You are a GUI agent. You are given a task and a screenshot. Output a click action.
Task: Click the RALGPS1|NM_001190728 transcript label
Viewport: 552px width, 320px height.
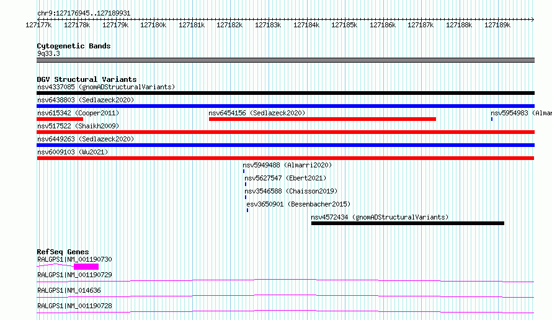[x=74, y=306]
